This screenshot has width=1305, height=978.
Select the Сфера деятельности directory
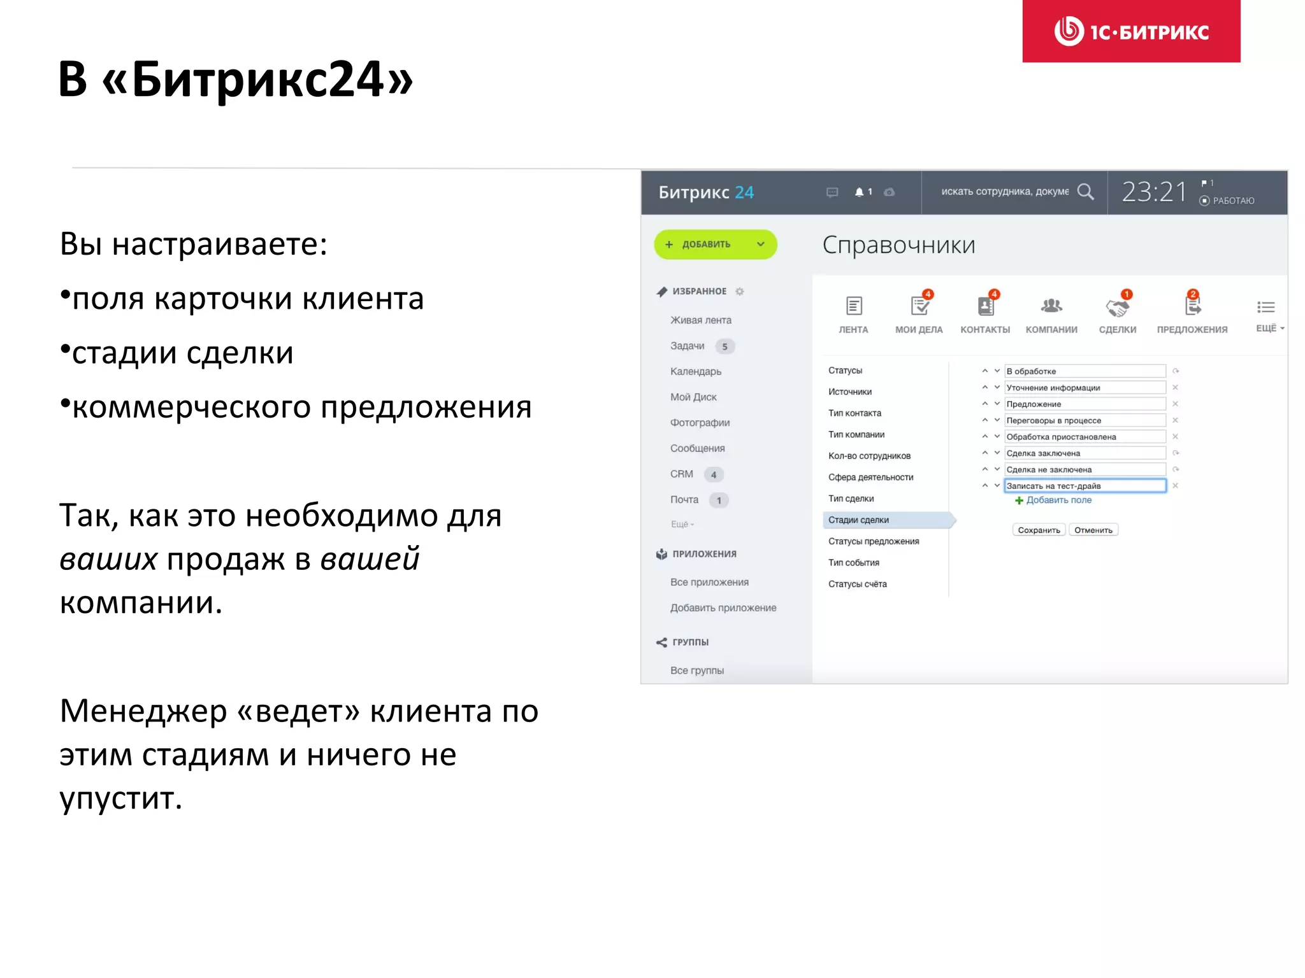pyautogui.click(x=870, y=478)
